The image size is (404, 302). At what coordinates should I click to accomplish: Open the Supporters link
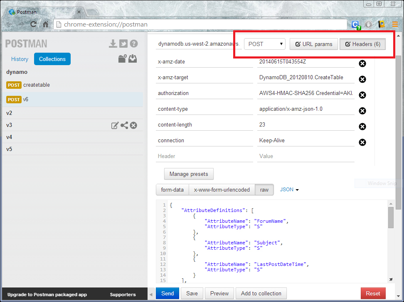click(x=123, y=295)
